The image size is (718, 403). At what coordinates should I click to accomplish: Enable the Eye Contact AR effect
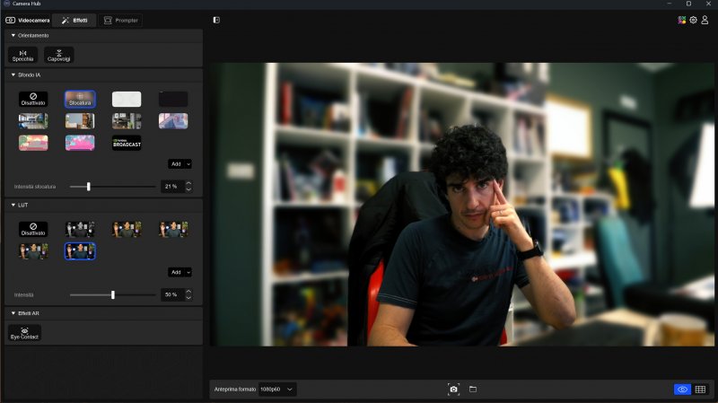[24, 332]
